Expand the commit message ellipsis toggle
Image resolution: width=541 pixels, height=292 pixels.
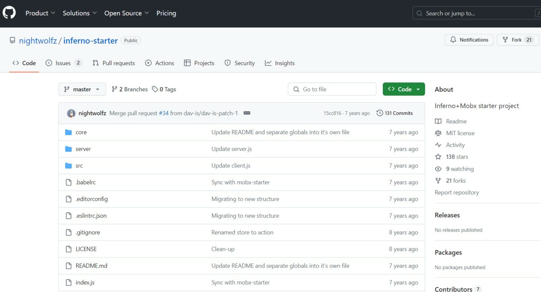tap(247, 113)
